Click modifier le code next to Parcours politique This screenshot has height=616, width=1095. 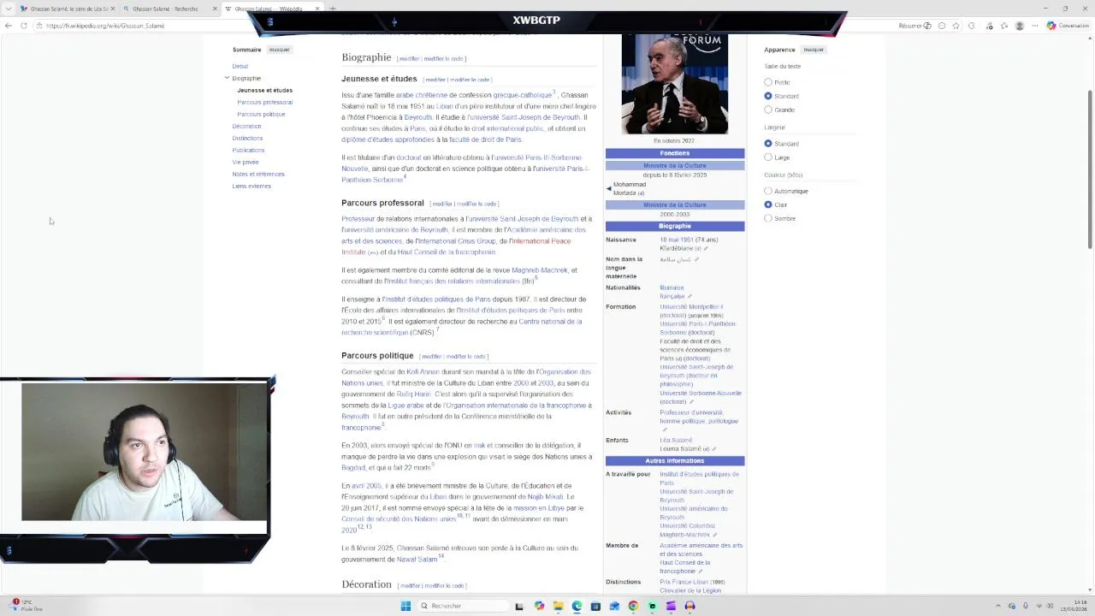pyautogui.click(x=465, y=357)
